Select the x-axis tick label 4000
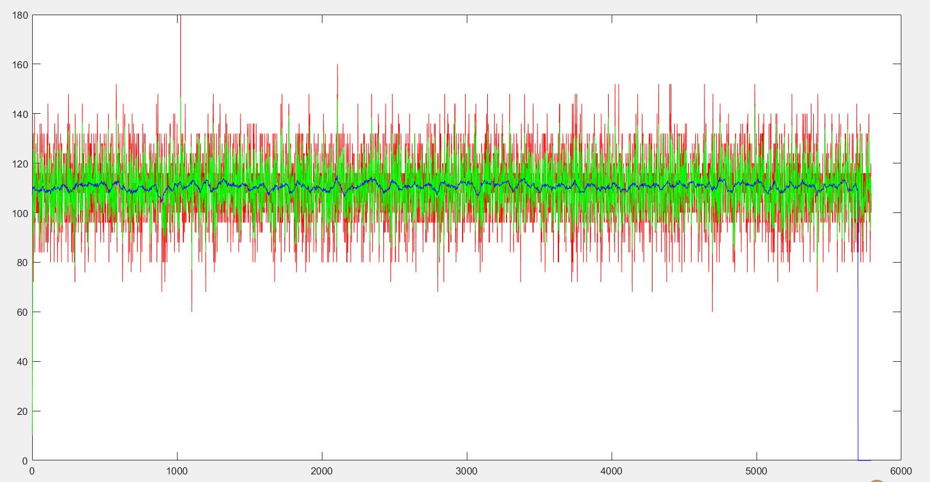The image size is (930, 482). 612,471
